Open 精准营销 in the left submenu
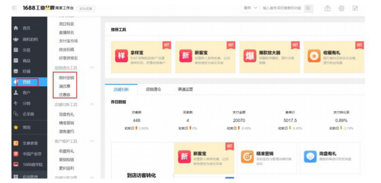 (66, 123)
